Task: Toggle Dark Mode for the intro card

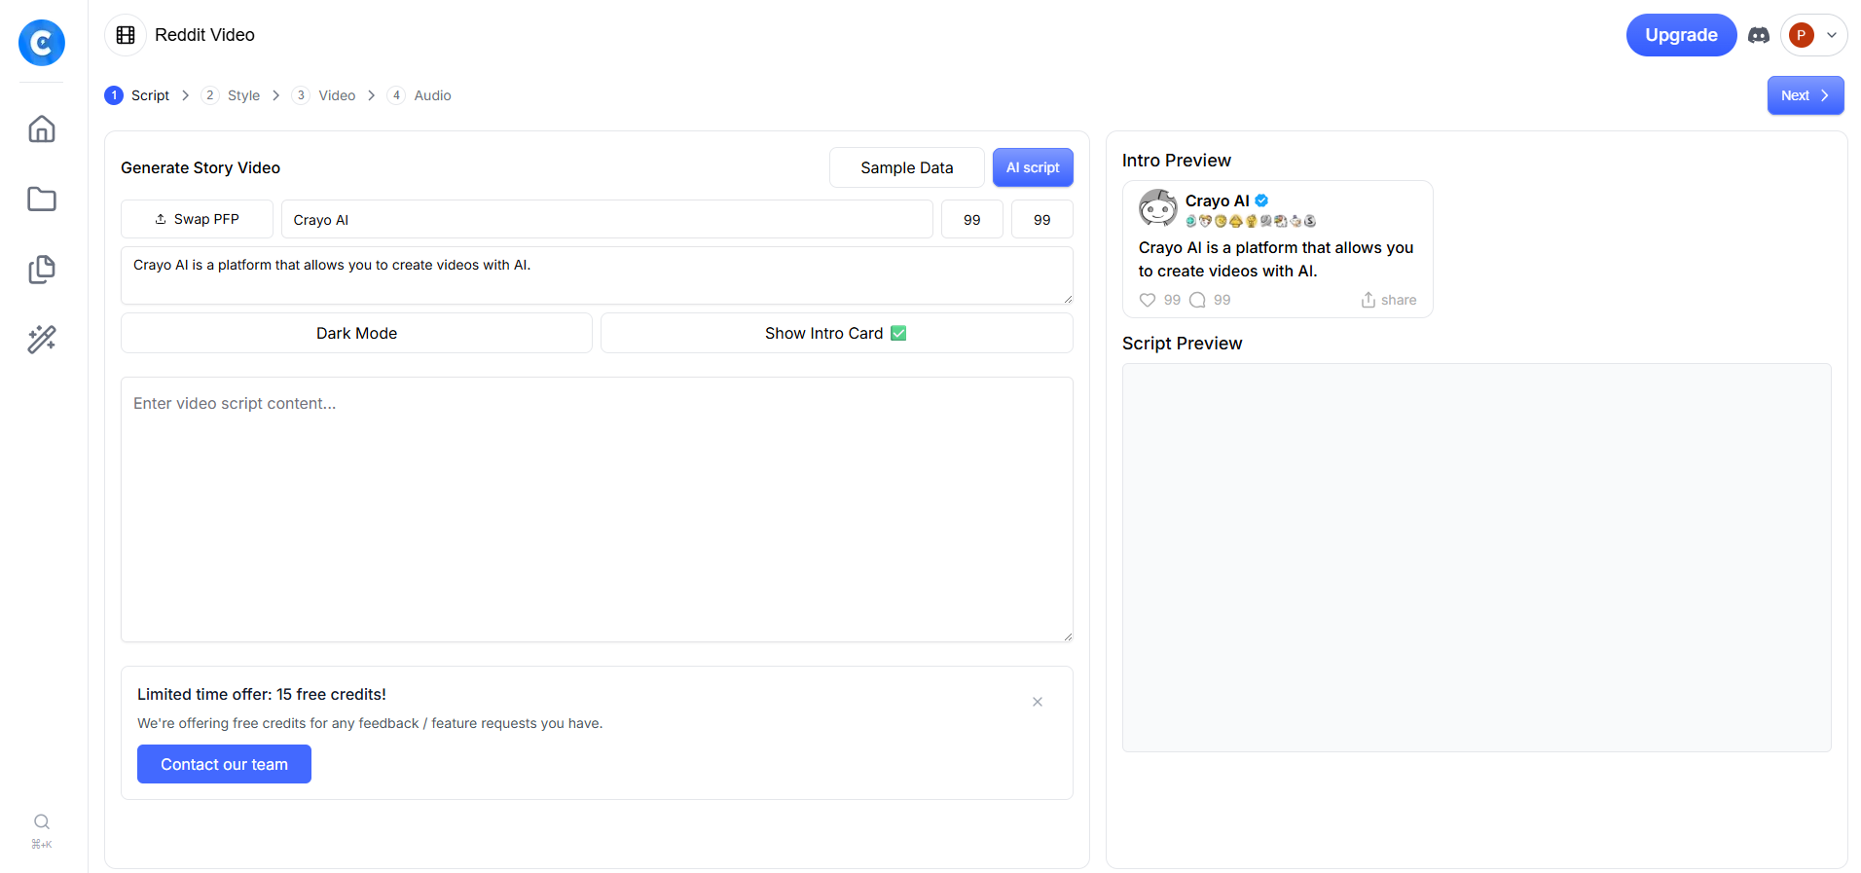Action: click(356, 333)
